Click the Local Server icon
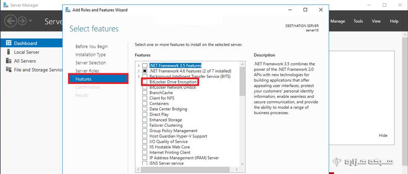Viewport: 408px width, 174px height. [x=9, y=52]
